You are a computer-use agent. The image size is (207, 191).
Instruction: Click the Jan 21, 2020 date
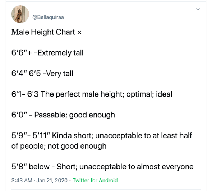pyautogui.click(x=52, y=180)
